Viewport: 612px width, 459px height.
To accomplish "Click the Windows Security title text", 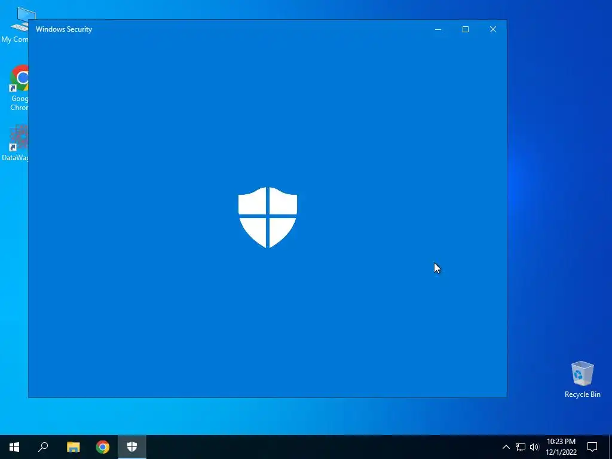I will pyautogui.click(x=63, y=29).
